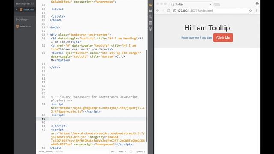Click the Spaces indentation setting
274x154 pixels.
pyautogui.click(x=141, y=151)
